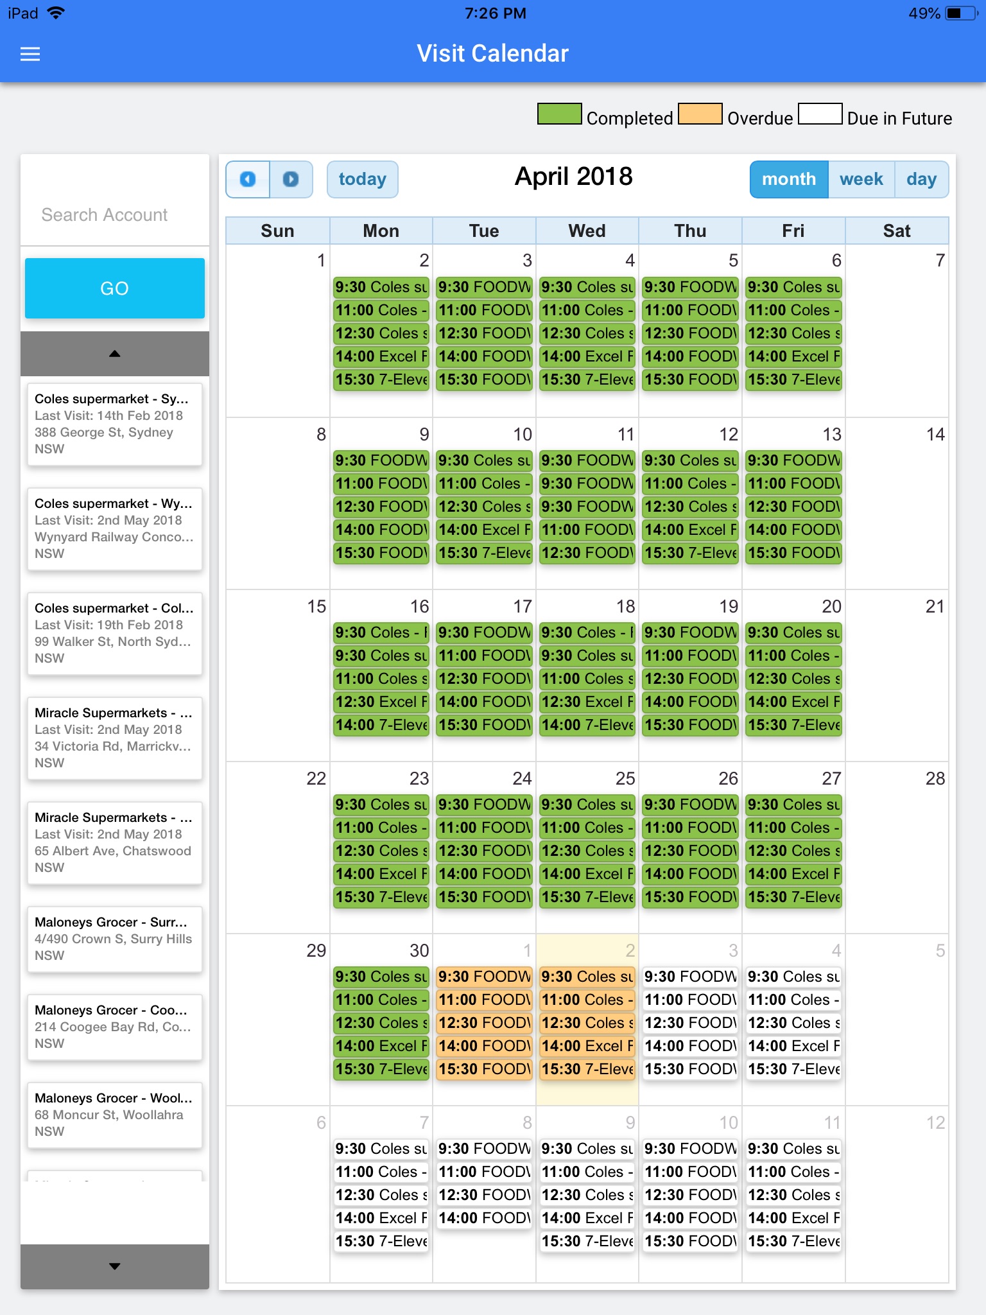Go to next month arrow
Screen dimensions: 986x1315
291,179
